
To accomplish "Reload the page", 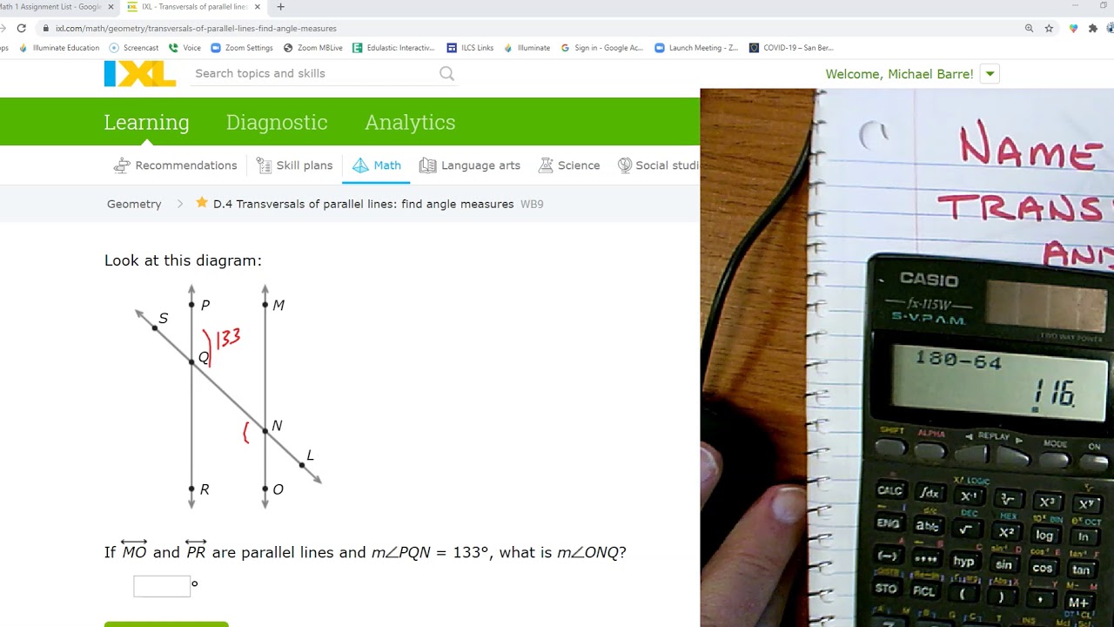I will 21,28.
